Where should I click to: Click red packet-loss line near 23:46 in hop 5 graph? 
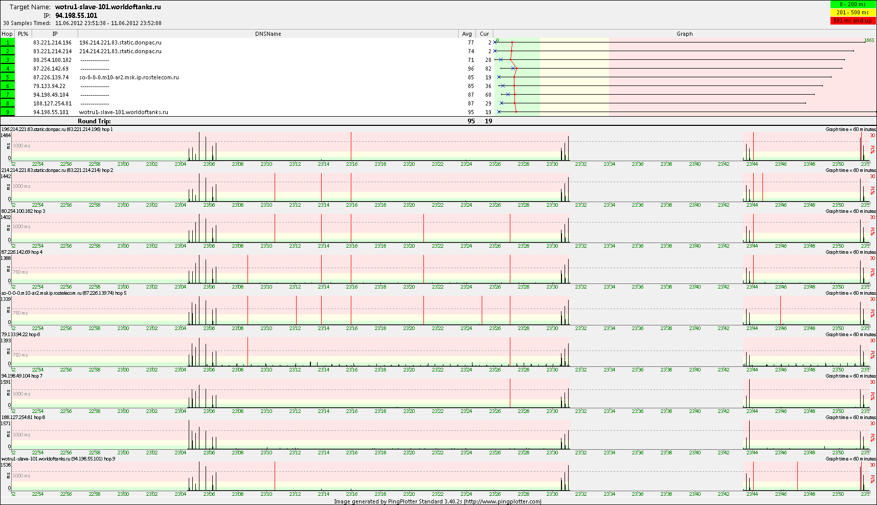780,310
